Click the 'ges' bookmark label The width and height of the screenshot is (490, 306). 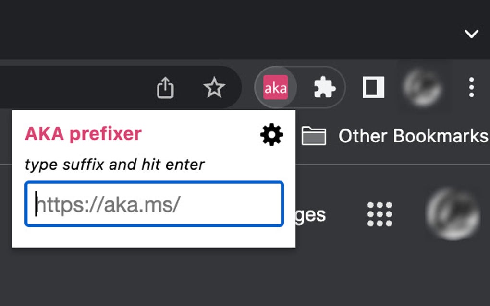[312, 215]
